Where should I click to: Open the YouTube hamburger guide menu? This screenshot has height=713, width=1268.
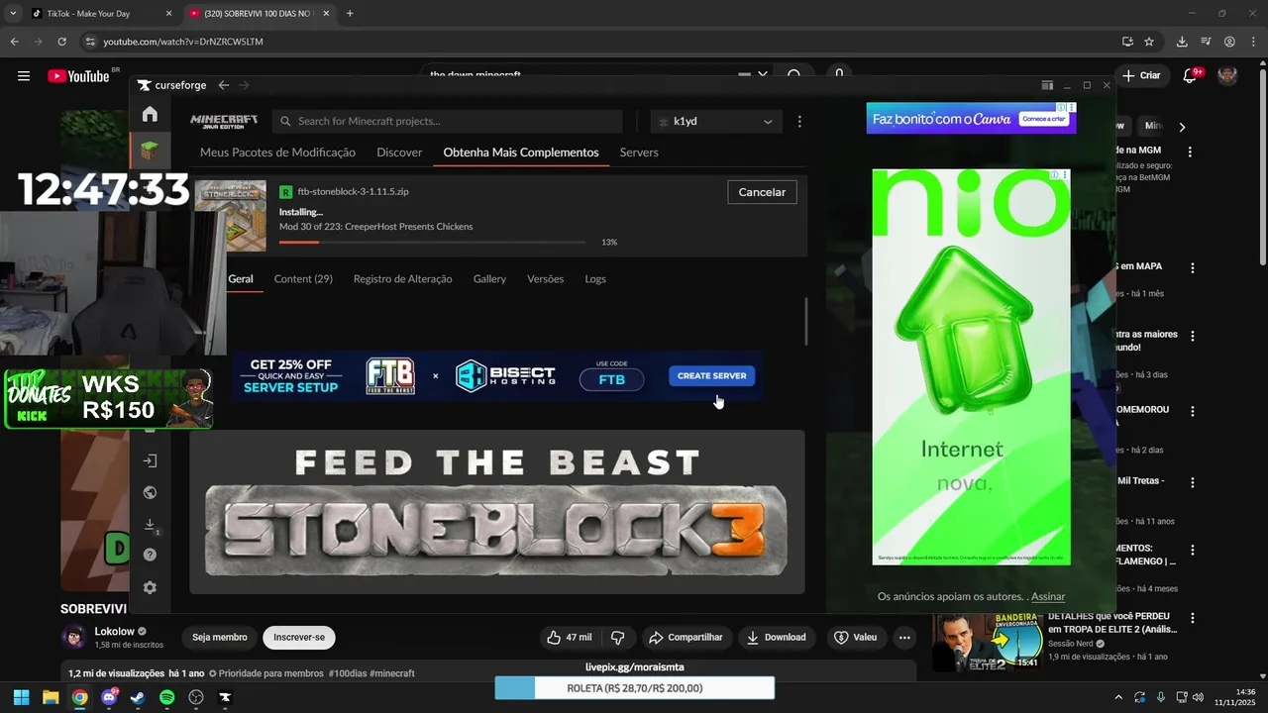click(x=24, y=76)
